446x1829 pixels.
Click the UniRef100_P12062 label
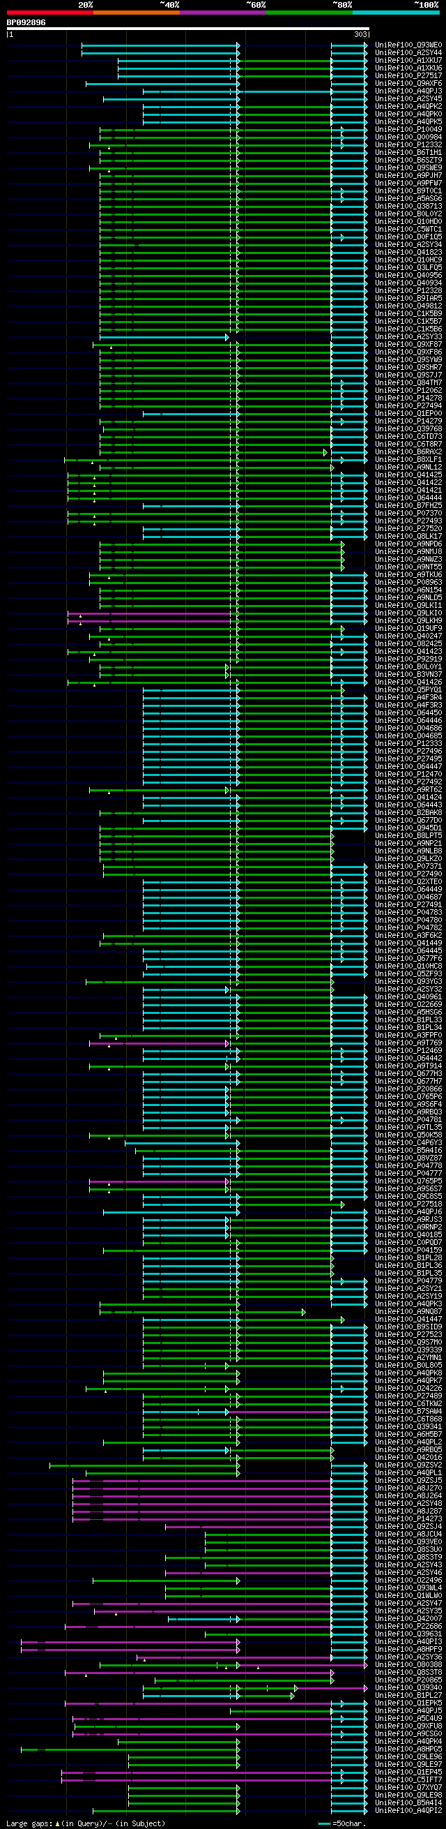[408, 391]
